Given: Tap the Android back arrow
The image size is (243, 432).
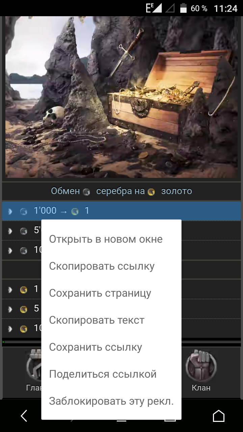Looking at the screenshot, I should pos(24,416).
